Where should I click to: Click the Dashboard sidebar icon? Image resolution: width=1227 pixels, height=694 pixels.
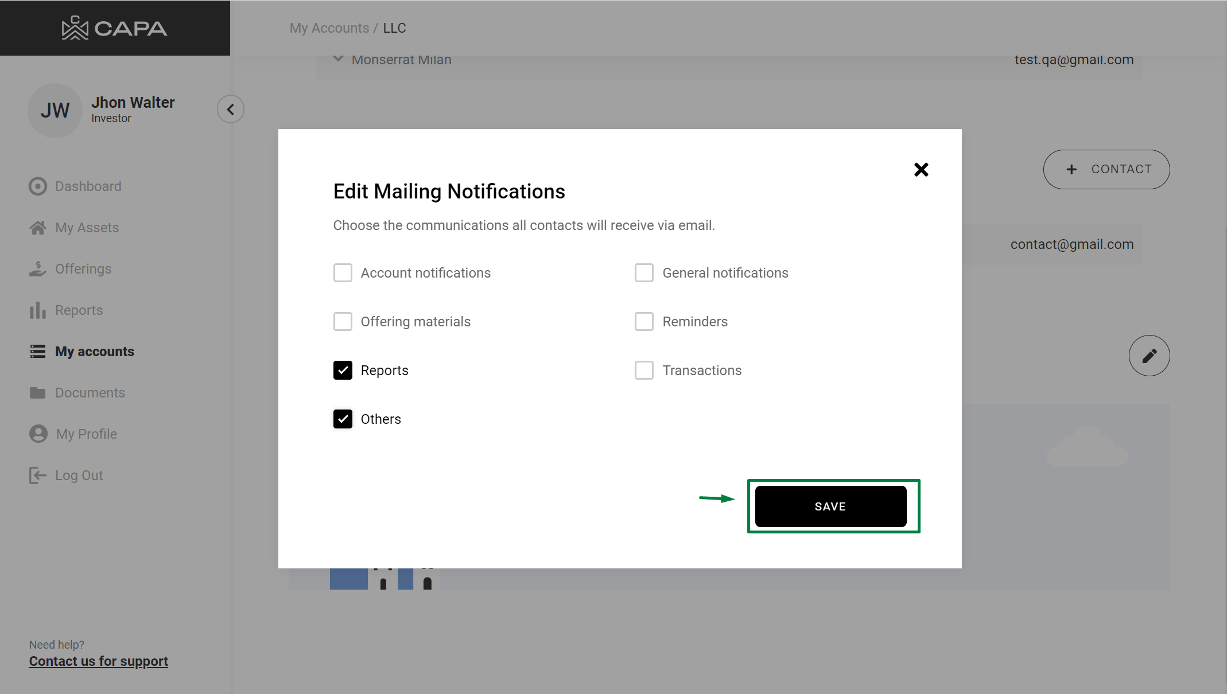38,186
